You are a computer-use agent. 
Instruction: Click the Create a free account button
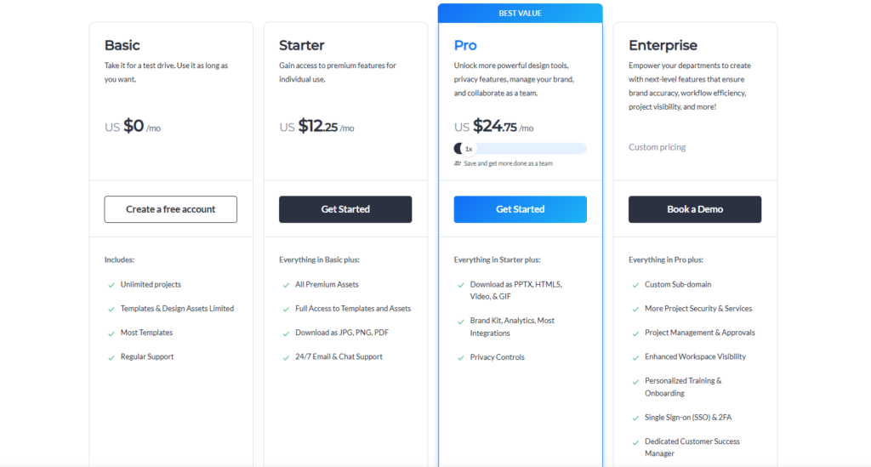(x=170, y=209)
